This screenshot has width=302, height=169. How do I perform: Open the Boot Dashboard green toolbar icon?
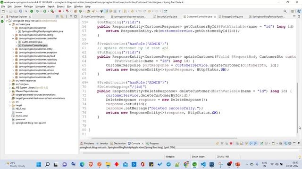point(32,11)
